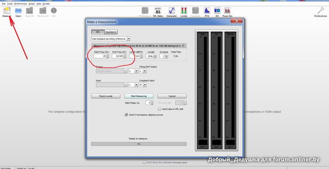Click the In level meter
The width and height of the screenshot is (329, 169).
pyautogui.click(x=217, y=91)
